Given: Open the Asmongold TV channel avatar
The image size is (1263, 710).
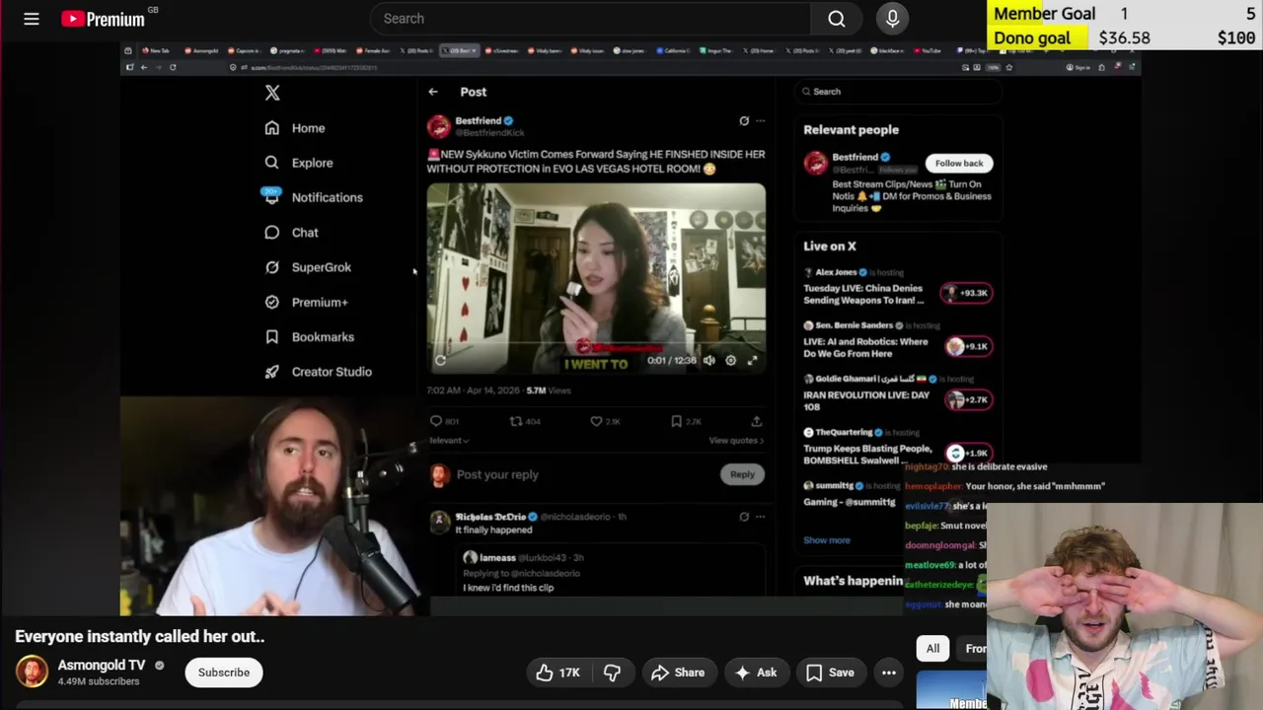Looking at the screenshot, I should [32, 672].
